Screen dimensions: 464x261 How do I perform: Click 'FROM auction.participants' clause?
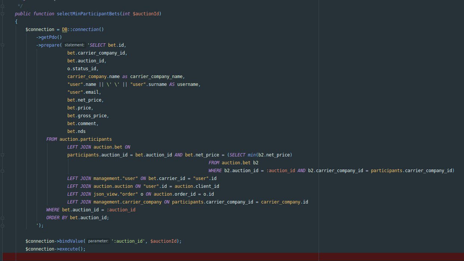point(79,139)
